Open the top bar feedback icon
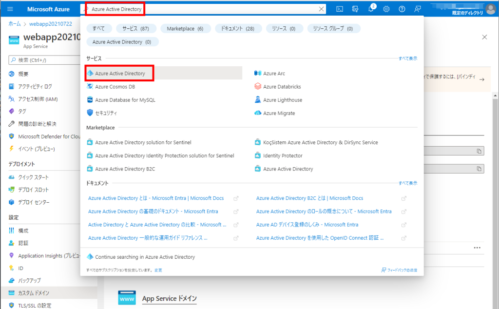Image resolution: width=499 pixels, height=309 pixels. [x=418, y=9]
